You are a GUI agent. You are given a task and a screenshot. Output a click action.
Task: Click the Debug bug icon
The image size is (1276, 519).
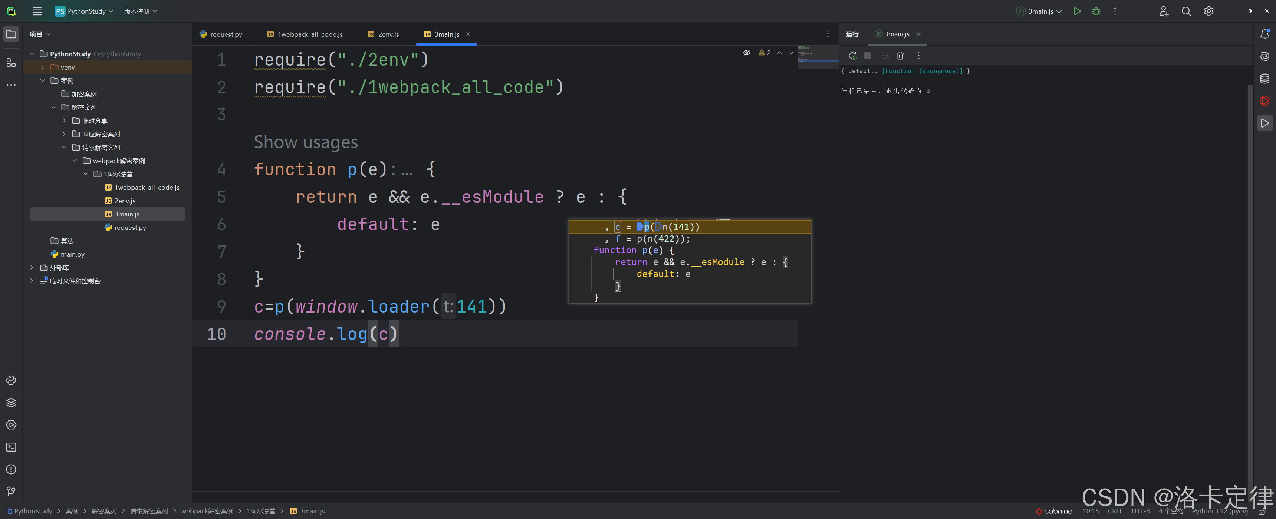coord(1096,11)
